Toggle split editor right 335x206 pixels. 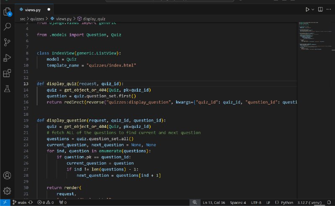[320, 9]
